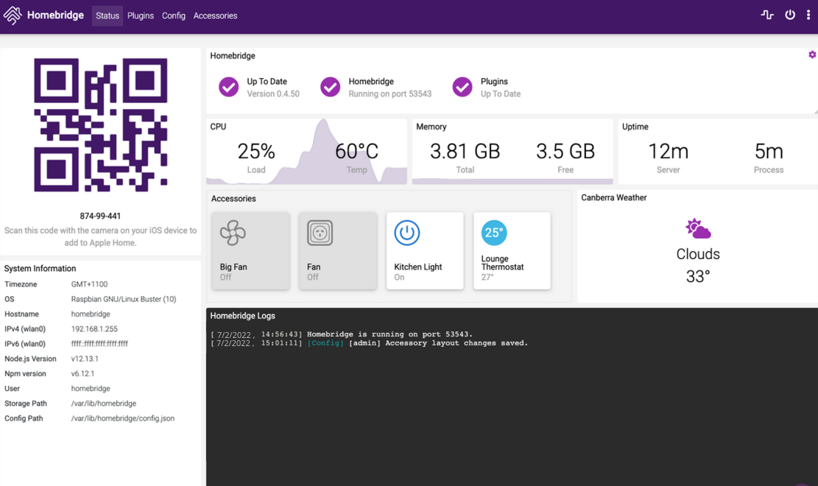Click the Homebridge logo icon
The width and height of the screenshot is (818, 486).
point(13,15)
